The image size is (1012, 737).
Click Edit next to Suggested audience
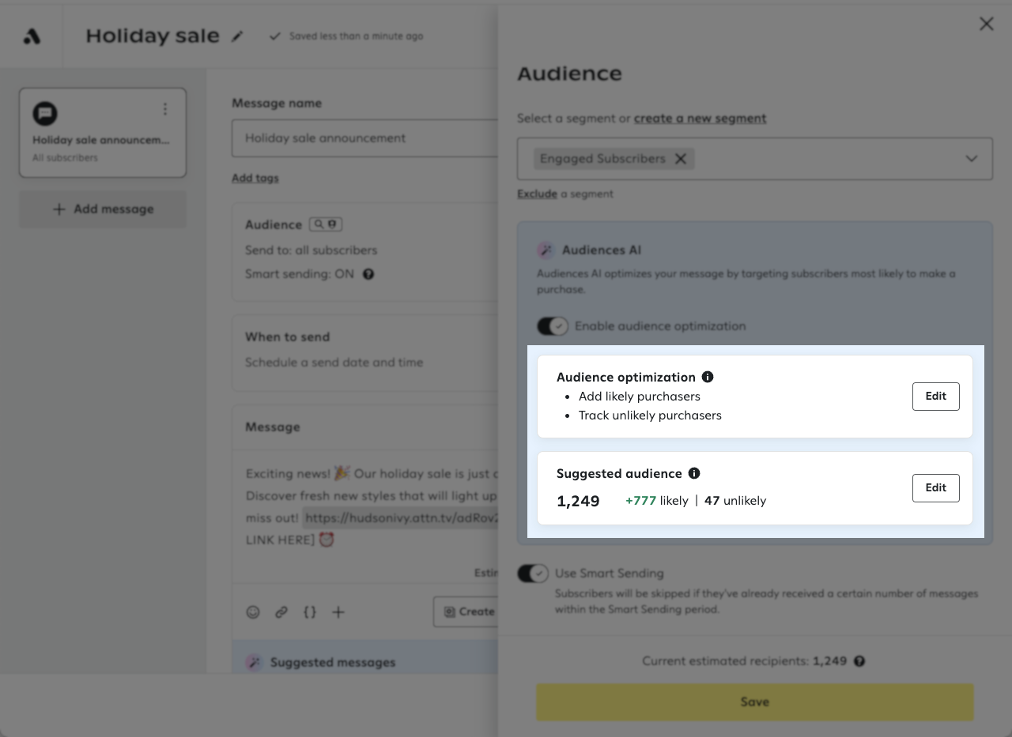click(935, 487)
